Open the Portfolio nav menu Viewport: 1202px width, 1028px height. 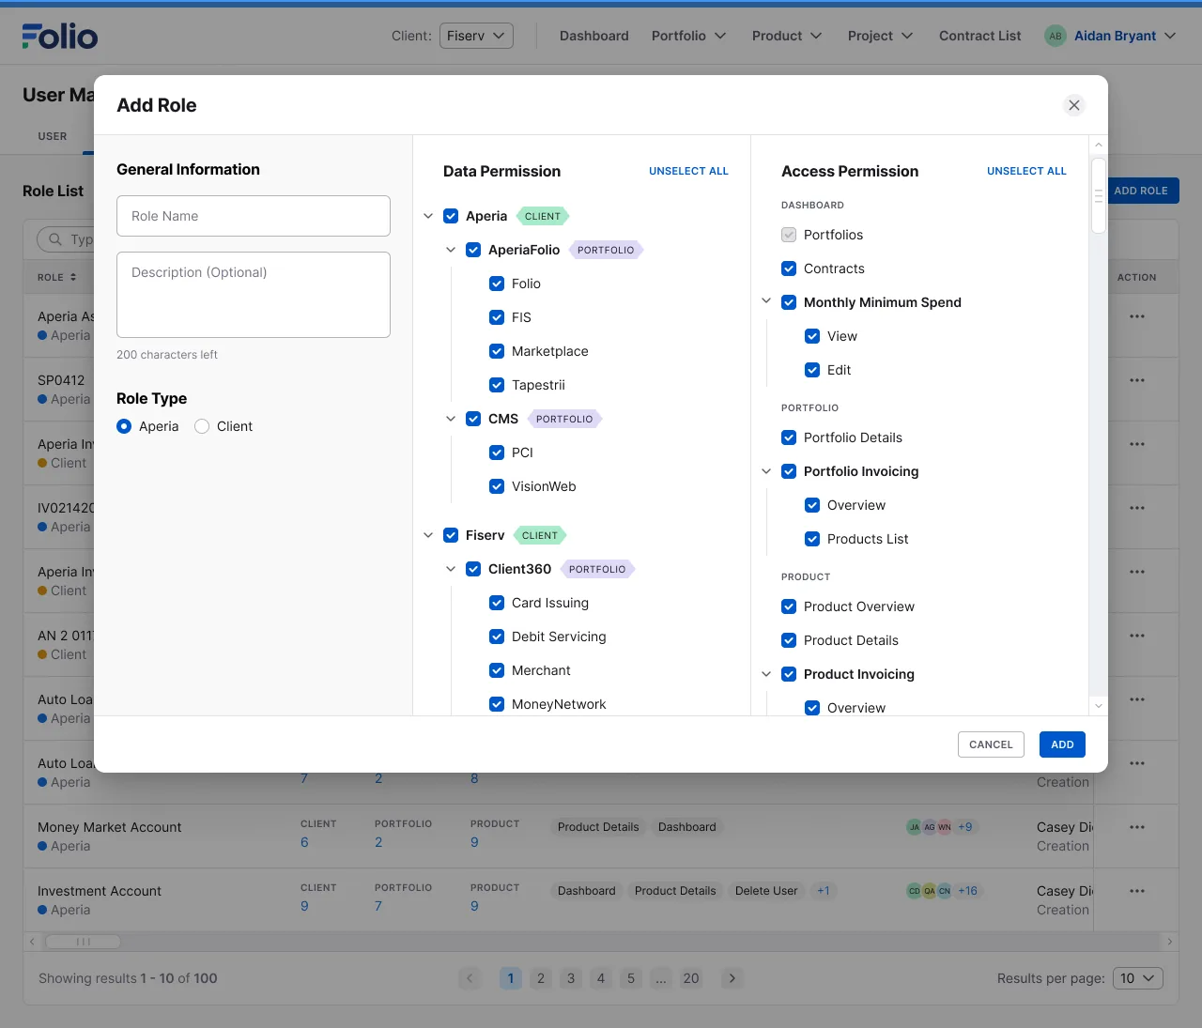pos(689,36)
